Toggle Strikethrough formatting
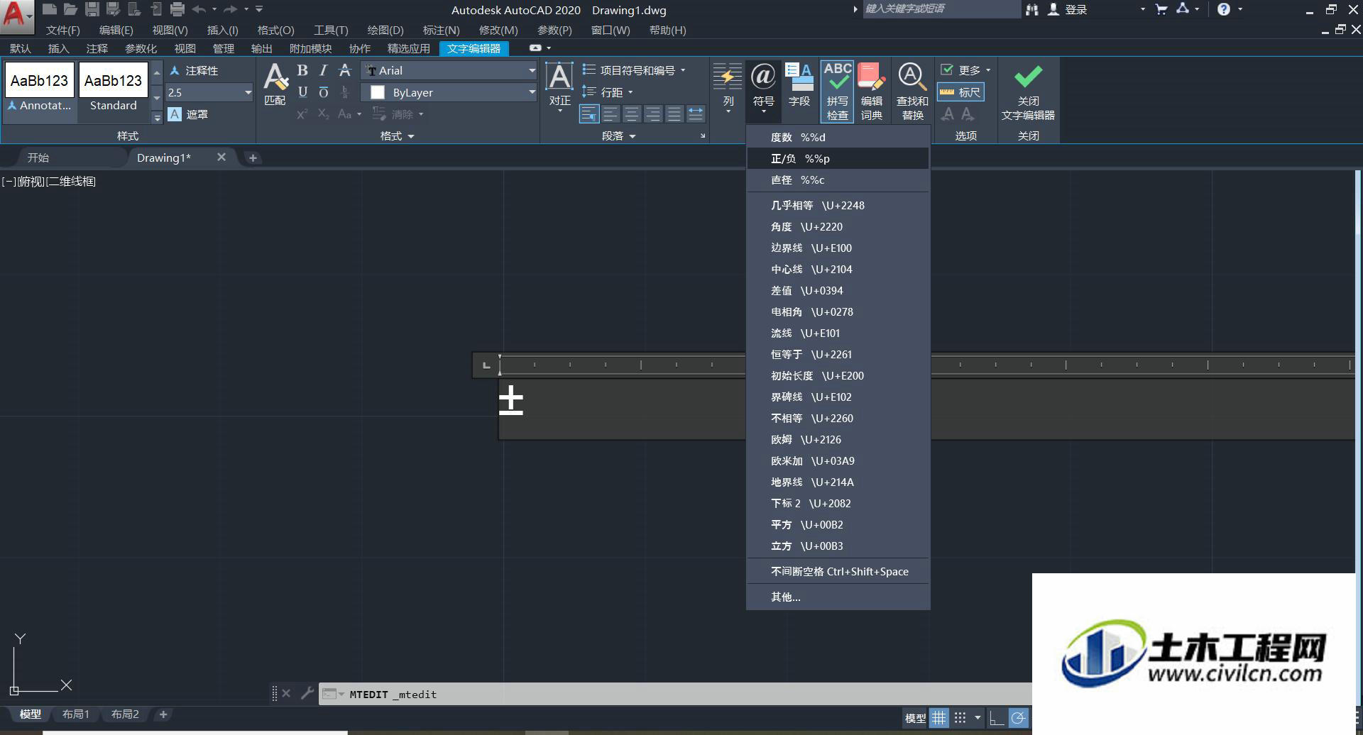The image size is (1363, 735). pyautogui.click(x=345, y=70)
